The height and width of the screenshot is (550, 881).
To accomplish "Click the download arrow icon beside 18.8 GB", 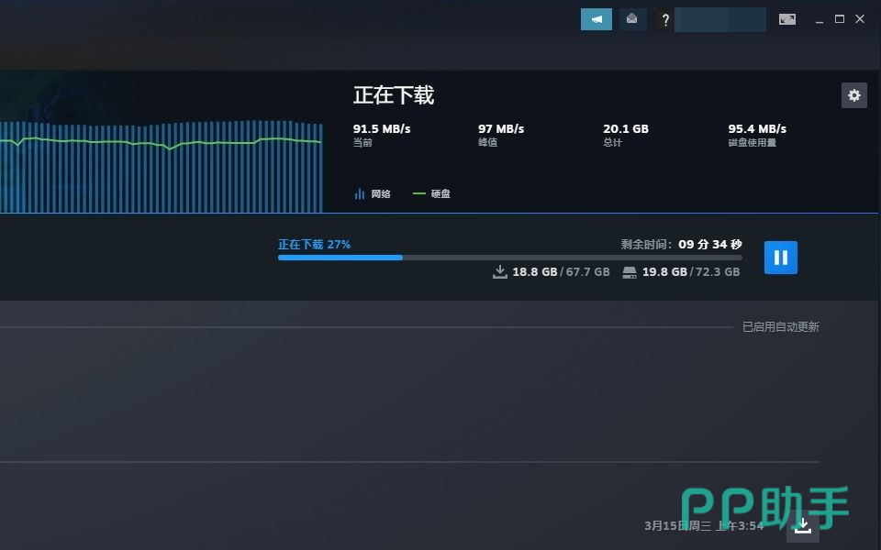I will click(500, 272).
